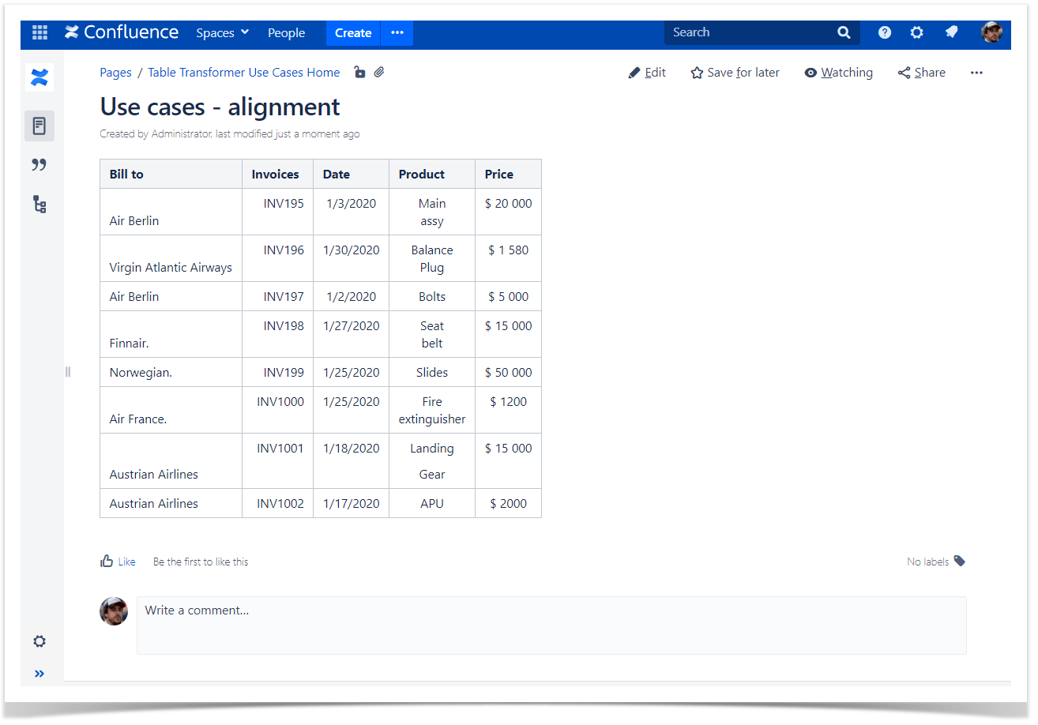Open the notifications icon in the top bar
1038x725 pixels.
951,32
